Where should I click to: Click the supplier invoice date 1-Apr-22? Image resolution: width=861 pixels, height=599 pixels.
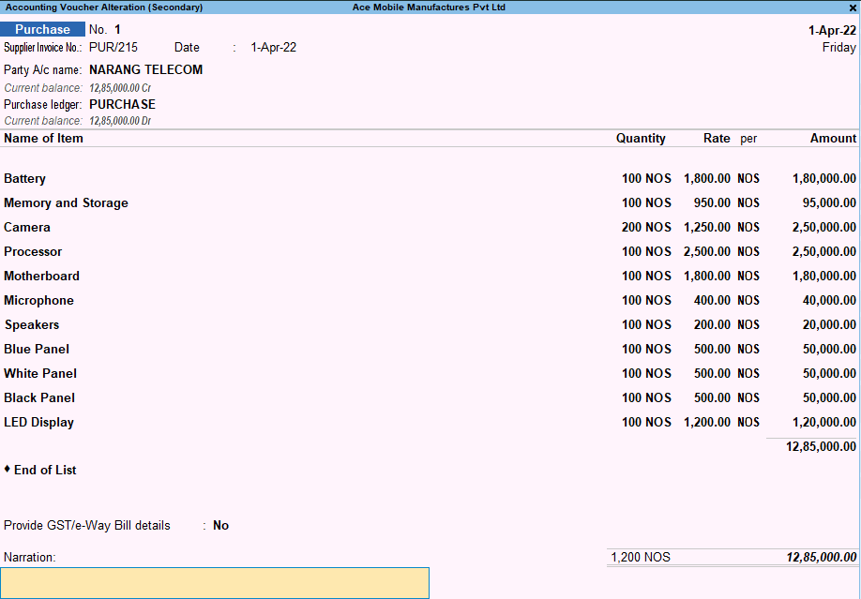[x=273, y=48]
